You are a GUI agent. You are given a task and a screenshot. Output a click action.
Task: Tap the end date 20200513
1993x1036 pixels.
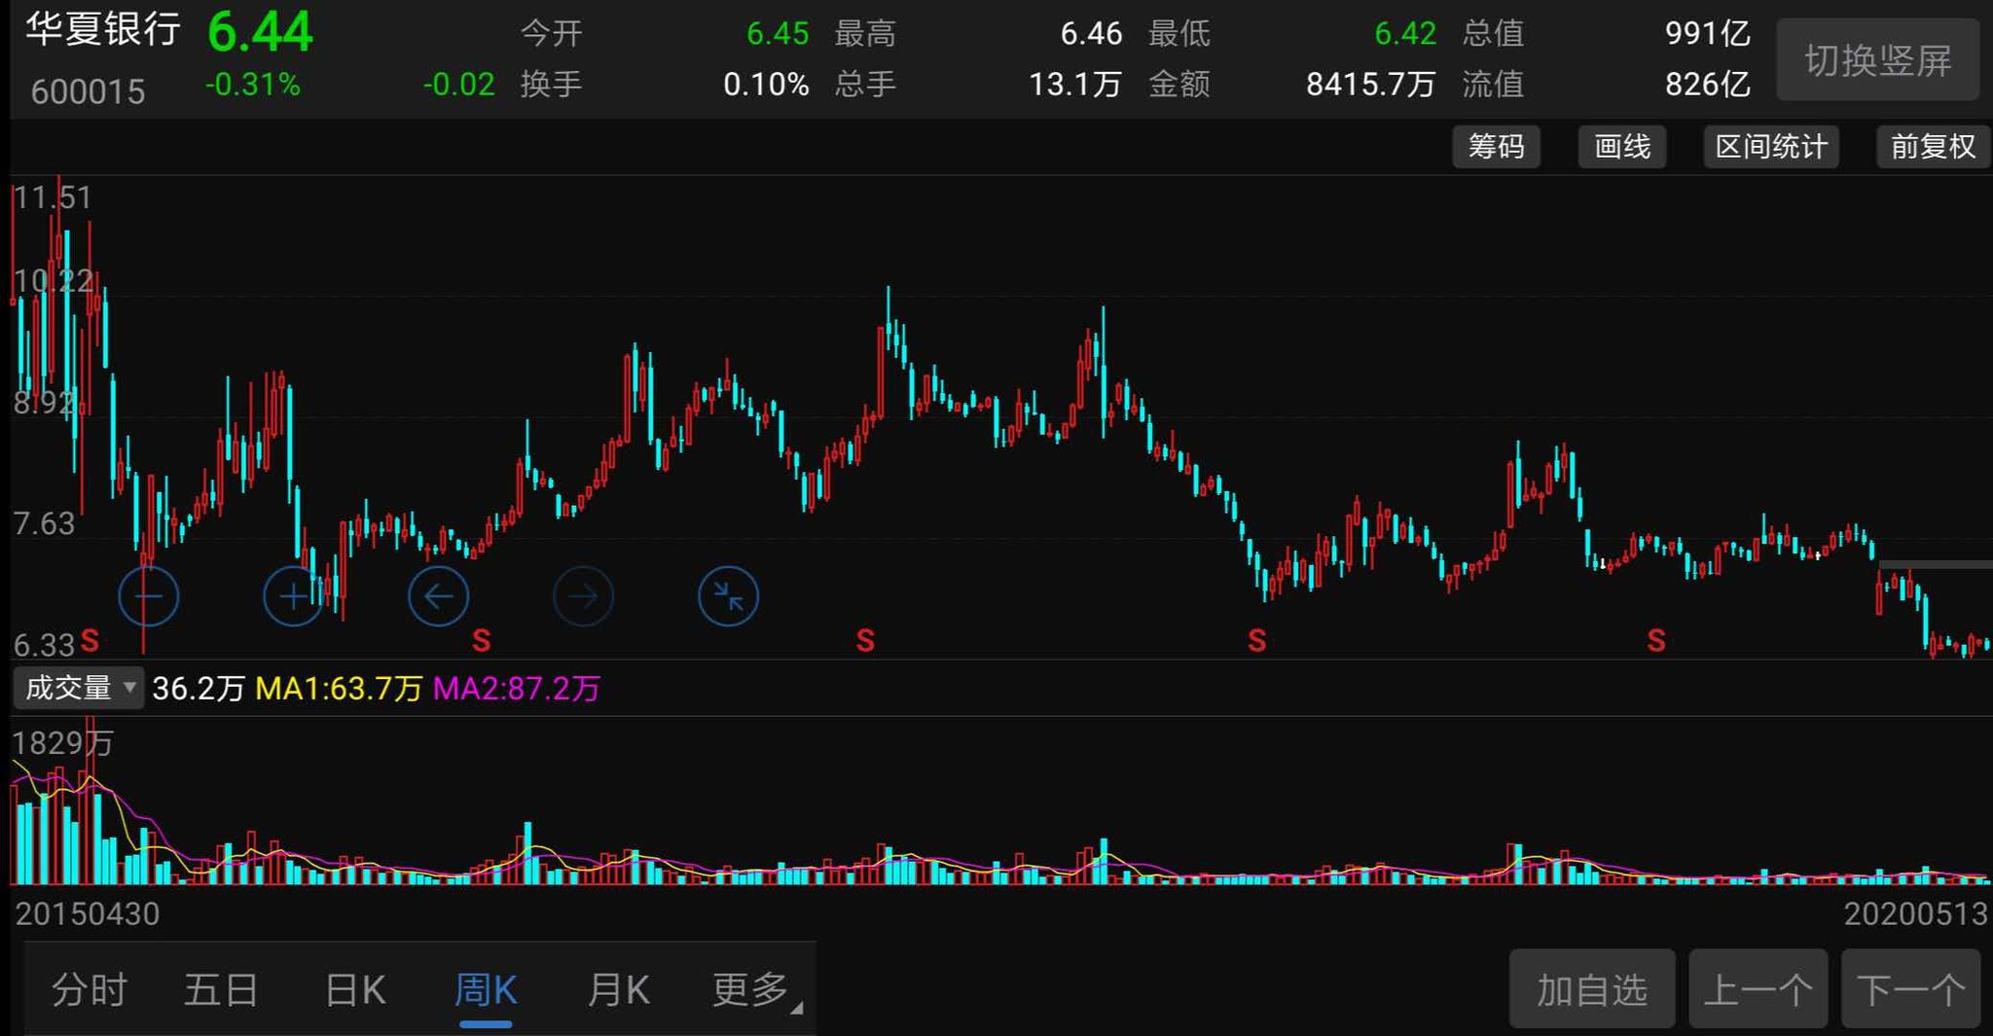click(x=1916, y=914)
